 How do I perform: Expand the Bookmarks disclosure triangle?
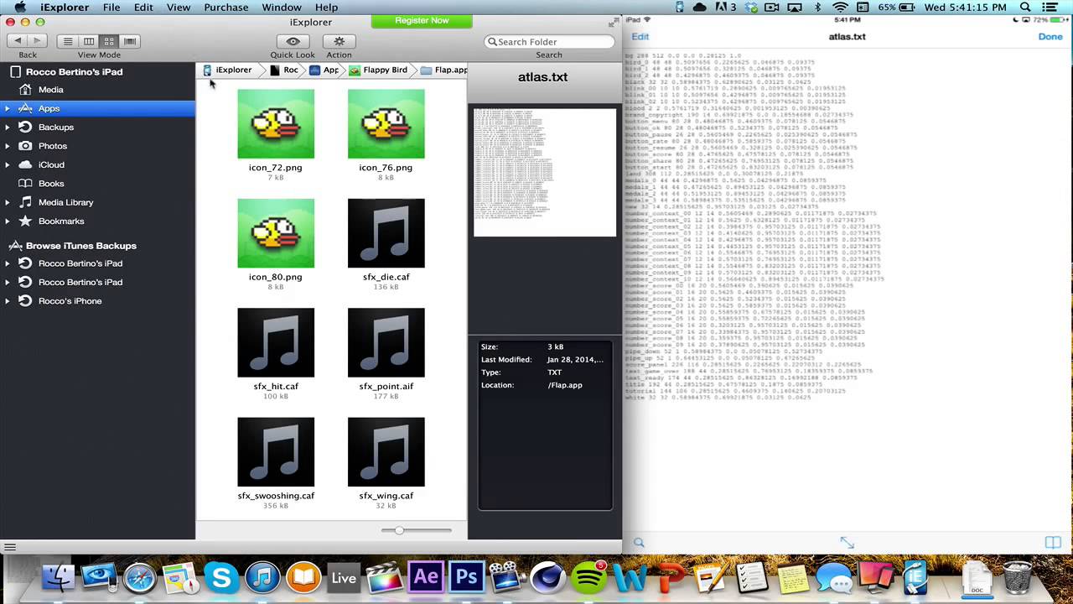coord(8,221)
